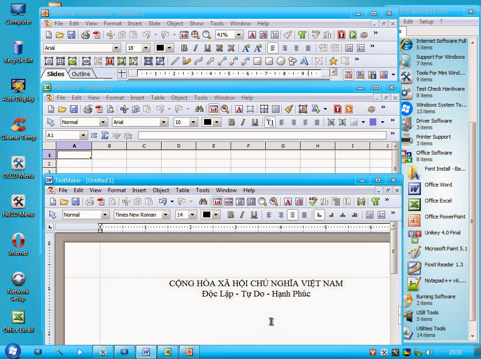Toggle centered alignment in TextMaker
The height and width of the screenshot is (359, 481).
coord(292,215)
